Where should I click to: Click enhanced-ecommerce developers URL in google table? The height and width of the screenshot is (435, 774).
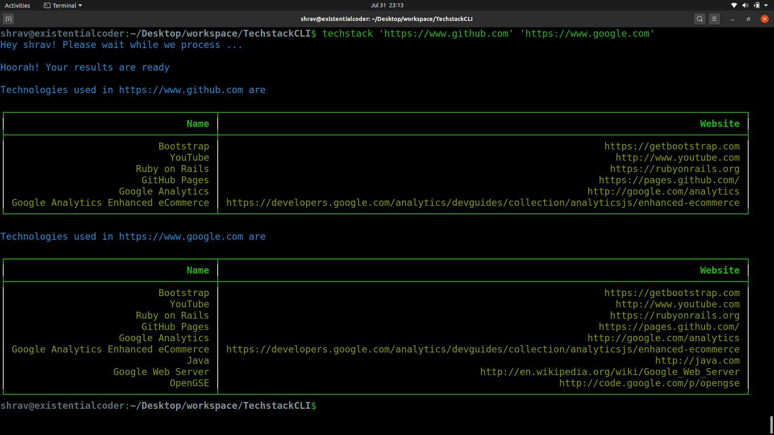coord(483,350)
